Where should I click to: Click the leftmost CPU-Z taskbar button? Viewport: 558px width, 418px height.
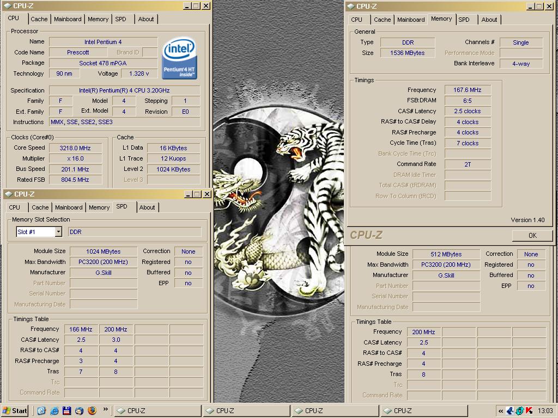click(157, 410)
